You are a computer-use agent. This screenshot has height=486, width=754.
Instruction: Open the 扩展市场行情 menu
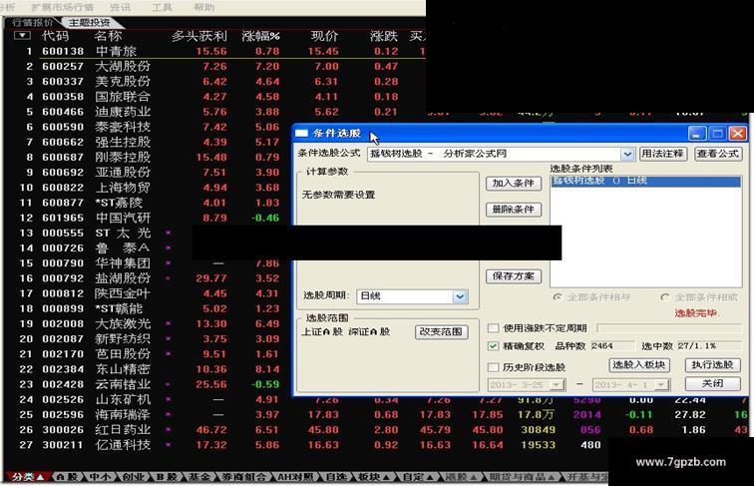pyautogui.click(x=63, y=7)
